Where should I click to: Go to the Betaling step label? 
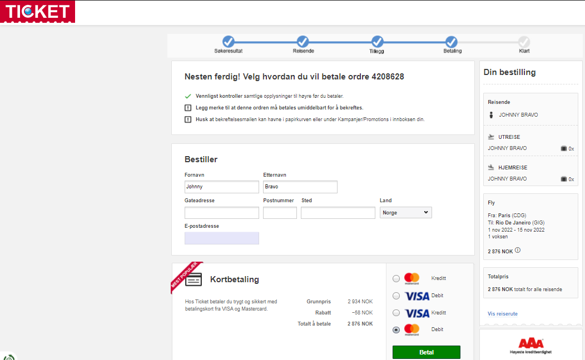pos(452,51)
